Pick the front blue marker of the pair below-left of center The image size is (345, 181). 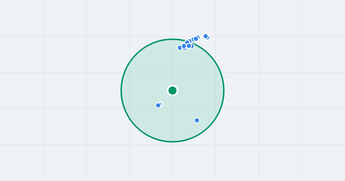[x=158, y=105]
